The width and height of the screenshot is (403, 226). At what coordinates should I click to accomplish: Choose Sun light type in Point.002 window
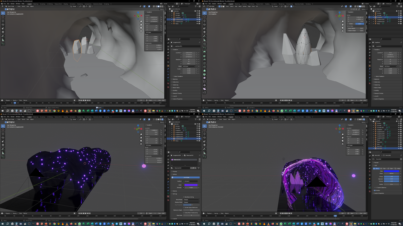tap(383, 169)
